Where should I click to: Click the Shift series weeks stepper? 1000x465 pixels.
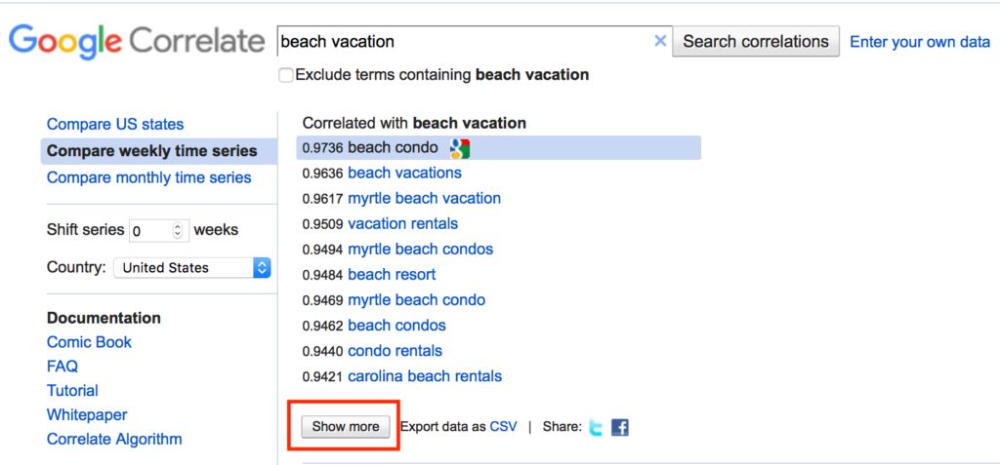pos(177,231)
